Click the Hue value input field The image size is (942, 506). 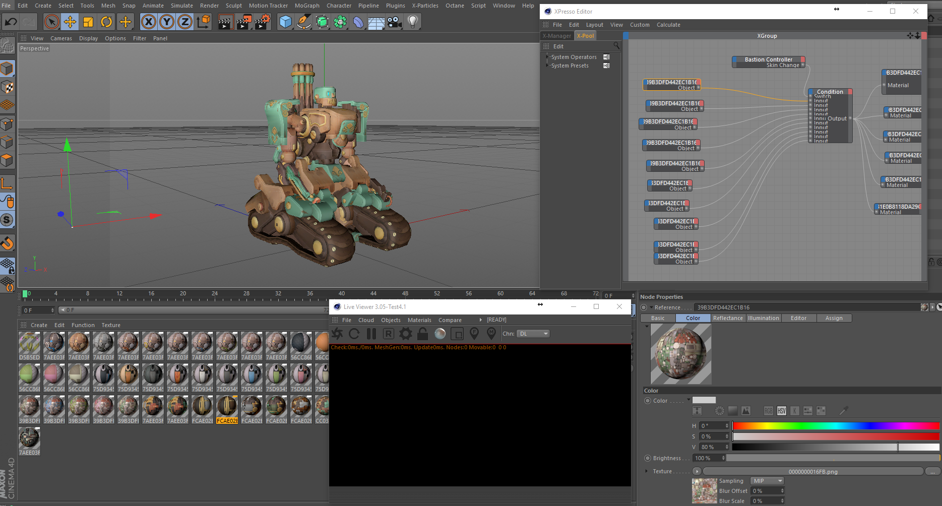coord(714,426)
